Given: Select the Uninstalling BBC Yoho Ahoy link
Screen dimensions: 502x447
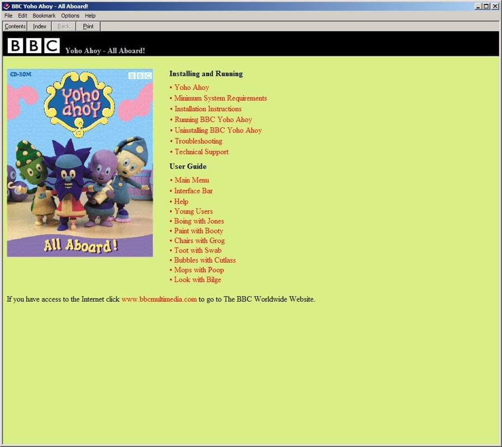Looking at the screenshot, I should tap(218, 130).
